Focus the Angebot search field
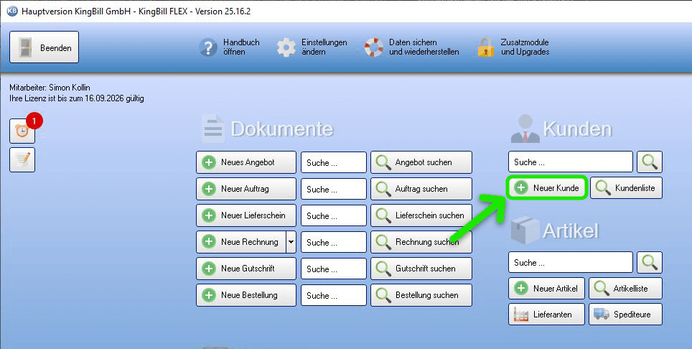Viewport: 692px width, 349px height. (x=334, y=162)
